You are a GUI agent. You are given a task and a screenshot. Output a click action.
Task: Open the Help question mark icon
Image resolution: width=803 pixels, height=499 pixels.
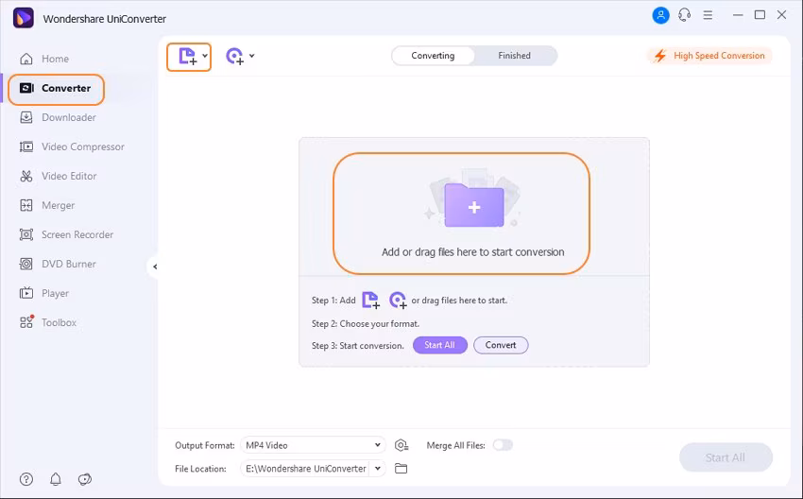coord(26,479)
